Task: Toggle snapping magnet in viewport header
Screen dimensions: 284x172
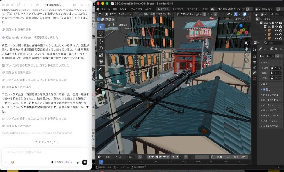Action: point(204,14)
